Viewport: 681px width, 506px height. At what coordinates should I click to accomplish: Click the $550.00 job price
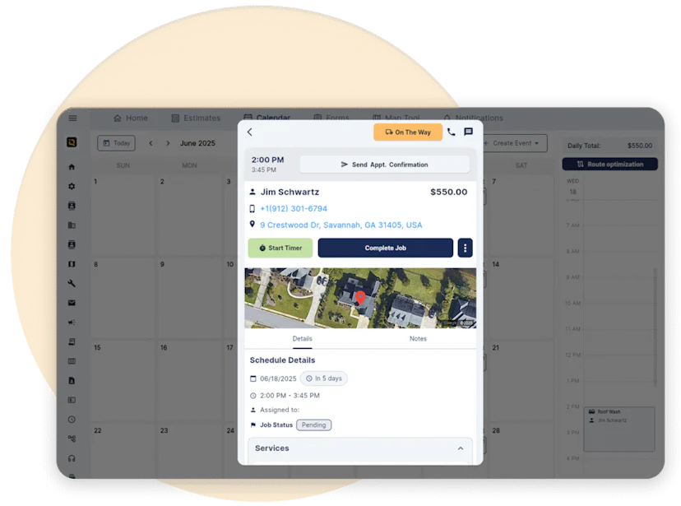pyautogui.click(x=448, y=192)
